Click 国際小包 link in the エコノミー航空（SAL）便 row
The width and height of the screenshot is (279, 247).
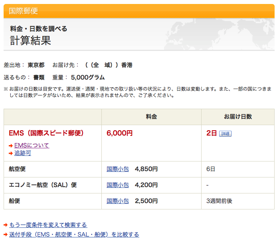tap(118, 185)
